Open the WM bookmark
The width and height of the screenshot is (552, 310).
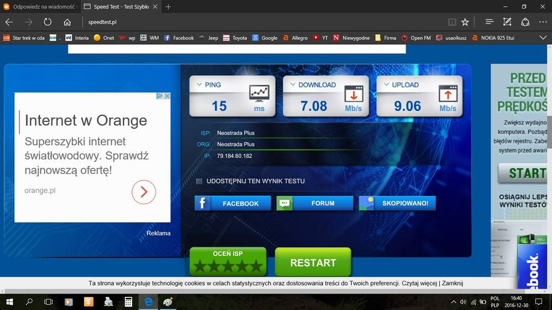pos(150,38)
